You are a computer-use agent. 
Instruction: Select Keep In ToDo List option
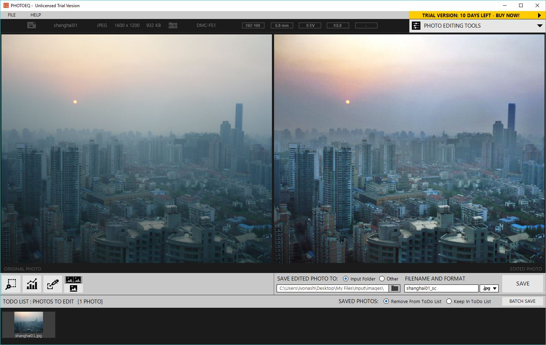(449, 301)
